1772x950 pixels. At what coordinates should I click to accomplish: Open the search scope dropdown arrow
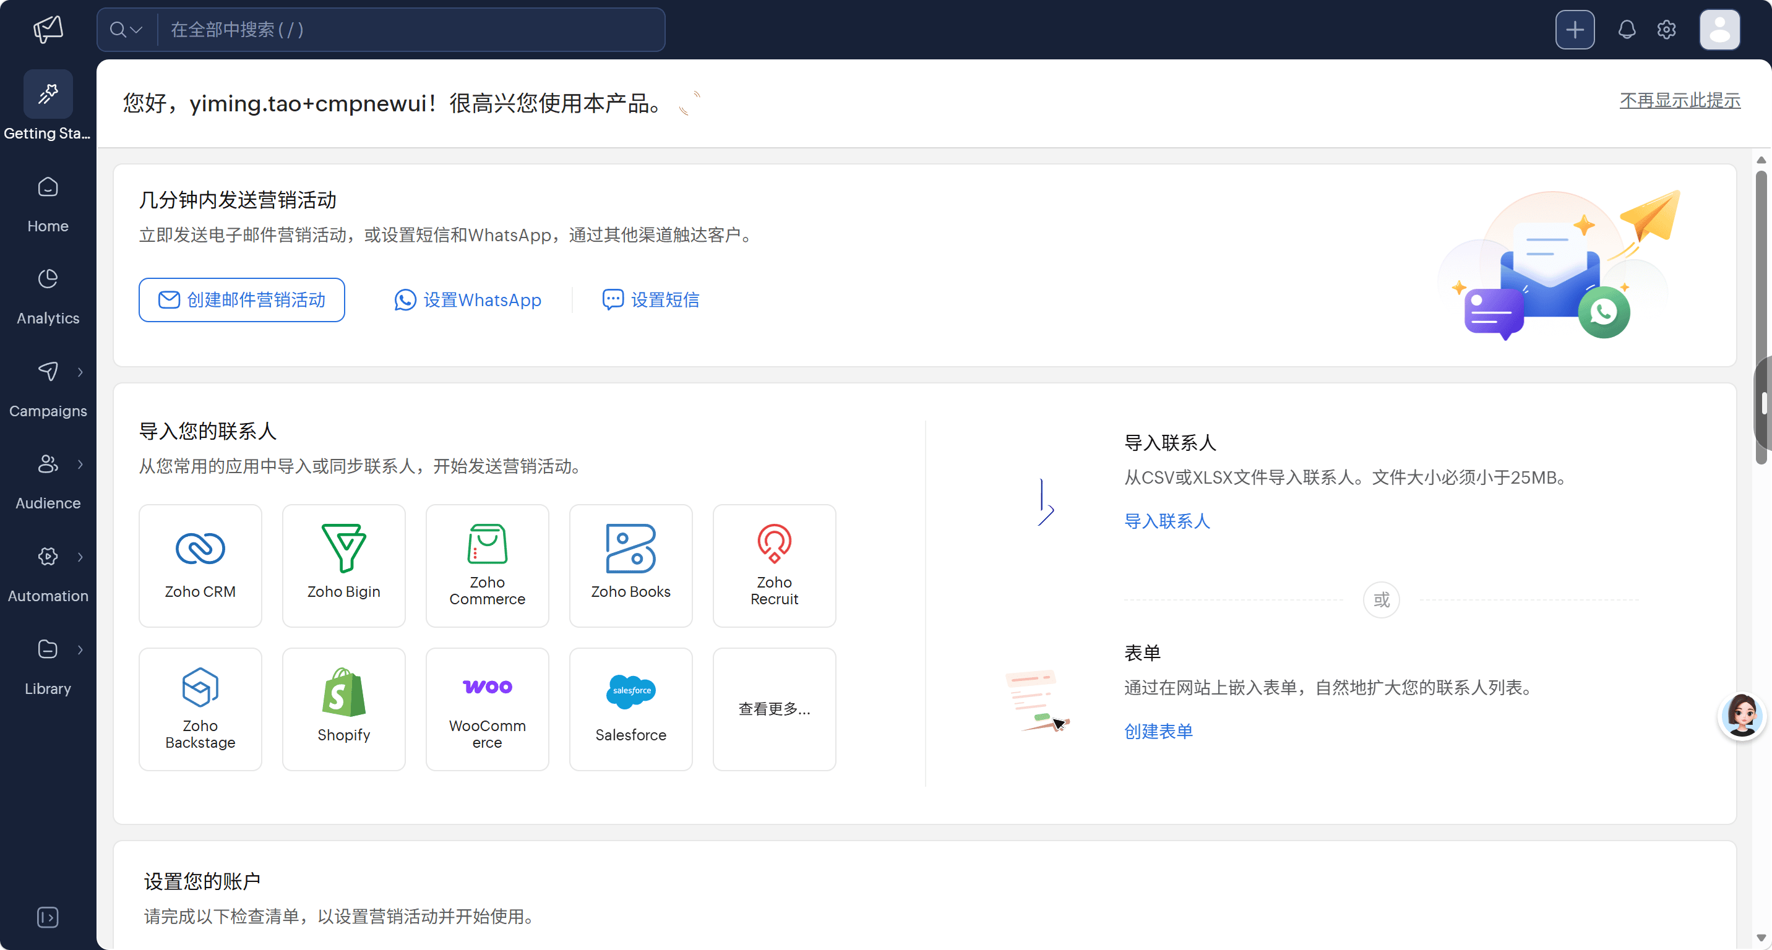click(136, 30)
